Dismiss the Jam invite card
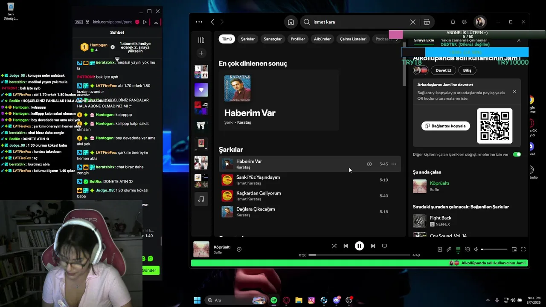 tap(514, 92)
